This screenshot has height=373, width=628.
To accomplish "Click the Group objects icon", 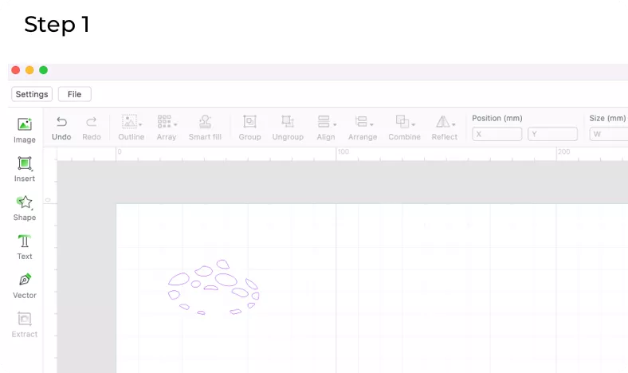I will (x=249, y=122).
